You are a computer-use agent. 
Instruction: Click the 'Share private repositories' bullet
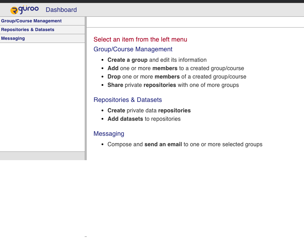173,85
